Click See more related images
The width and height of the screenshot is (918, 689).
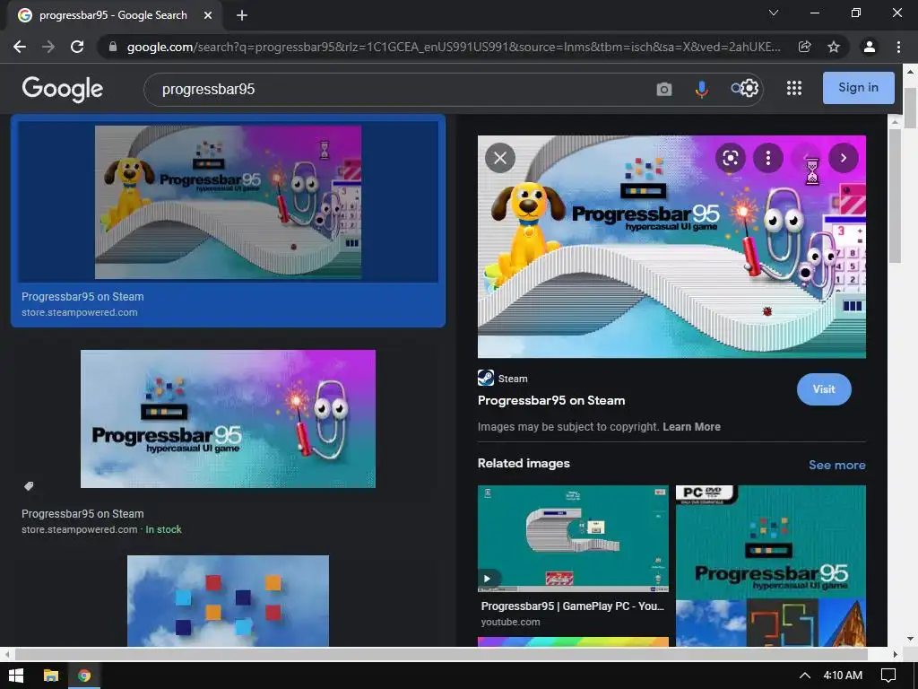836,465
